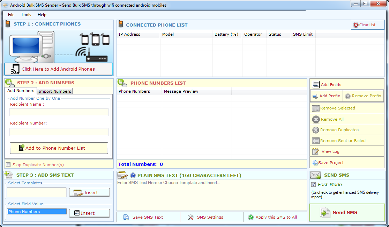Click the Save SMS Text icon

tap(126, 217)
